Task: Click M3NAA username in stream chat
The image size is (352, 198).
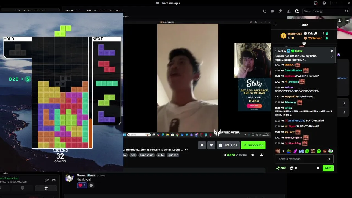Action: click(289, 65)
